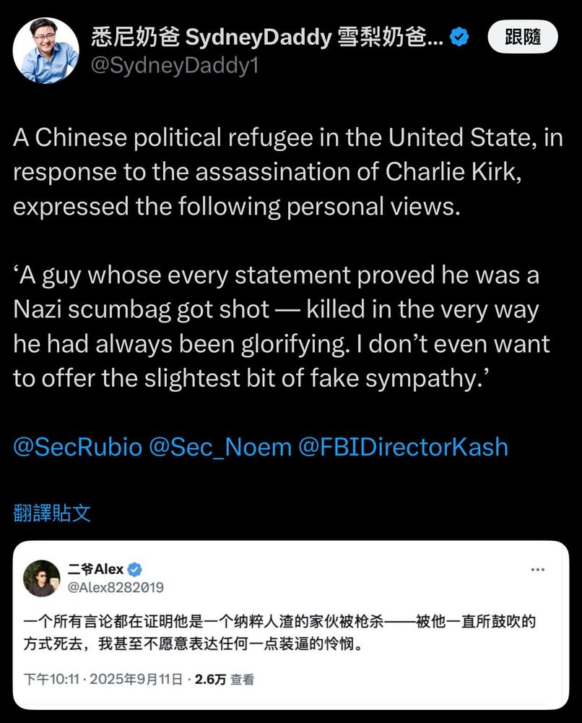
Task: Open SydneyDaddy profile picture
Action: [x=45, y=51]
